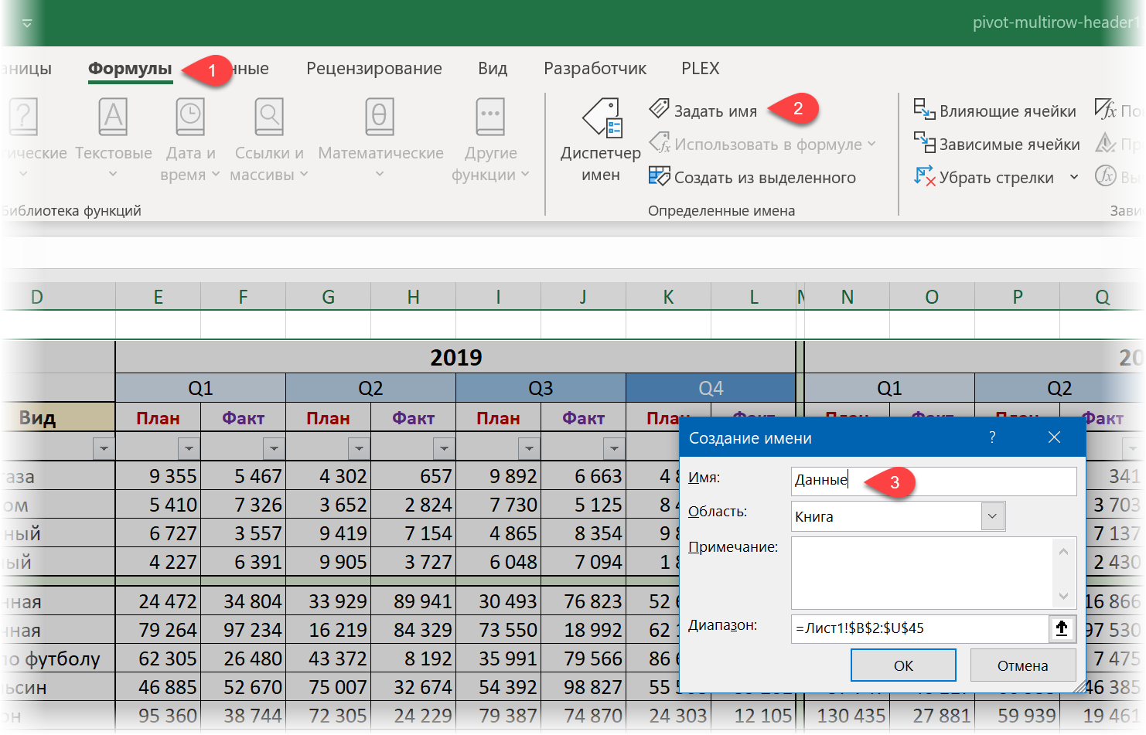Click scroll down arrow in Примечание box
This screenshot has height=735, width=1146.
[1063, 596]
